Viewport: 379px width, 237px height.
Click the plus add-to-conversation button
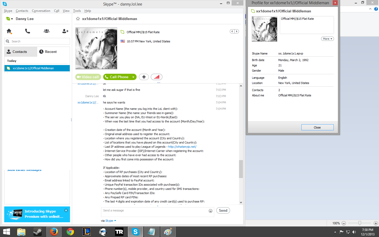pos(144,77)
